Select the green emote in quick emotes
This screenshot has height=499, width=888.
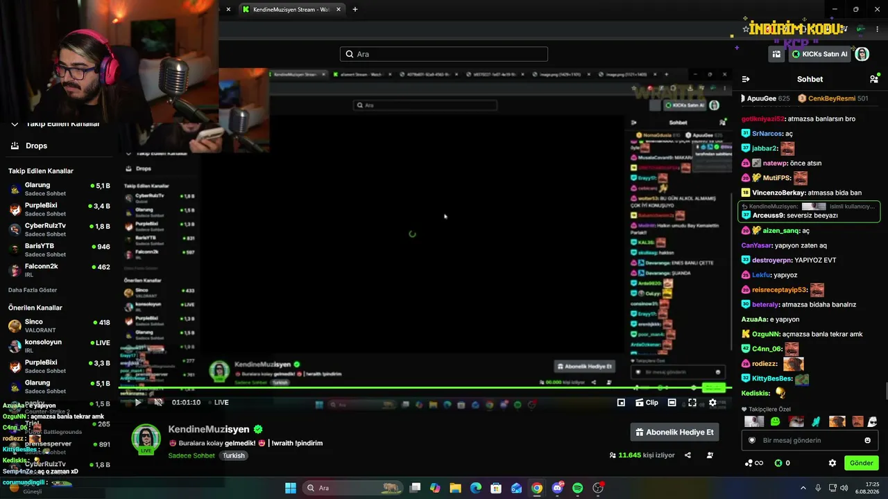775,421
